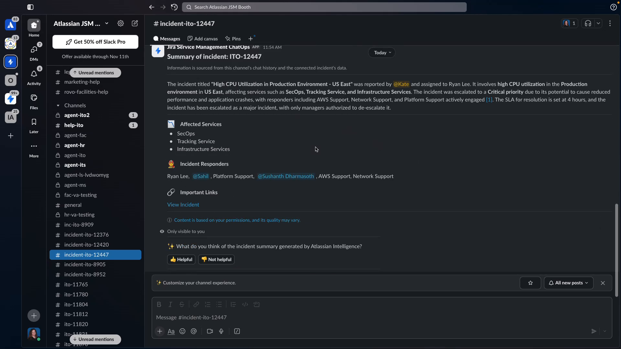This screenshot has width=621, height=349.
Task: Insert an emoji in the message composer
Action: tap(182, 331)
